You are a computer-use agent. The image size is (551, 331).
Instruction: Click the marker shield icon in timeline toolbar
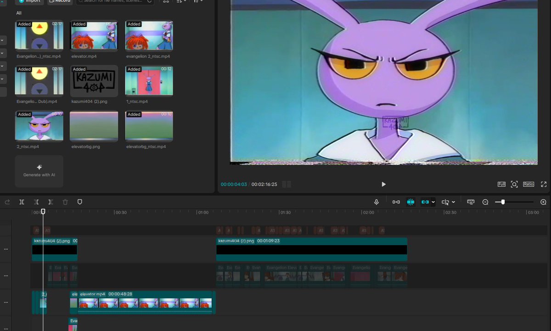pos(79,202)
